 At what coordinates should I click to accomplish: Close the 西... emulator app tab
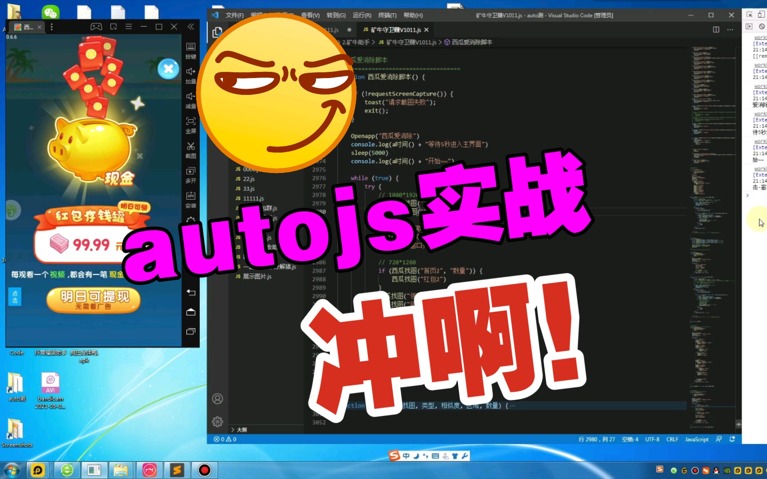click(40, 27)
